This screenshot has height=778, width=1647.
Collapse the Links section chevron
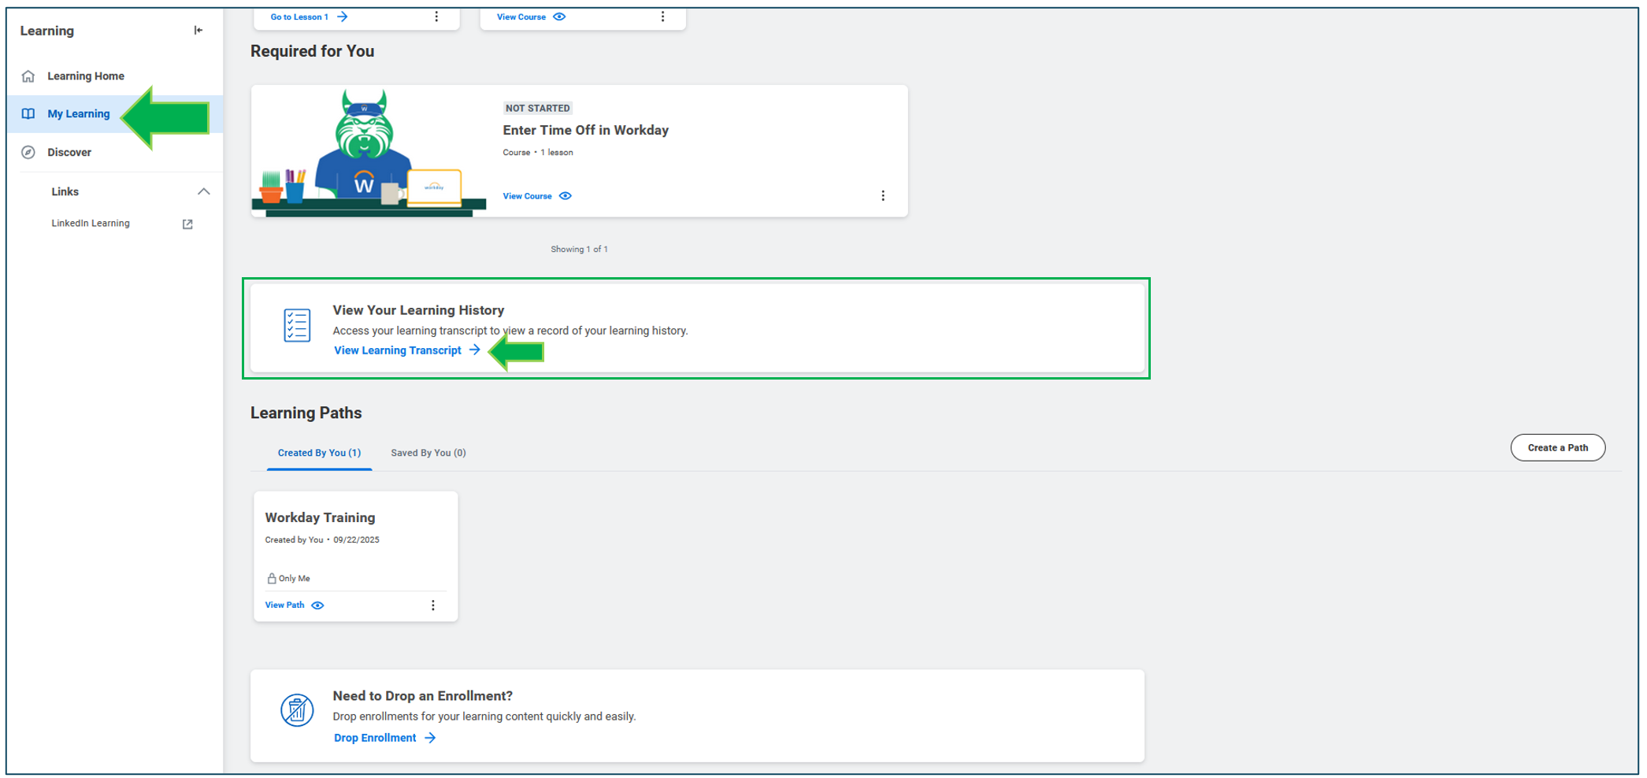coord(203,191)
